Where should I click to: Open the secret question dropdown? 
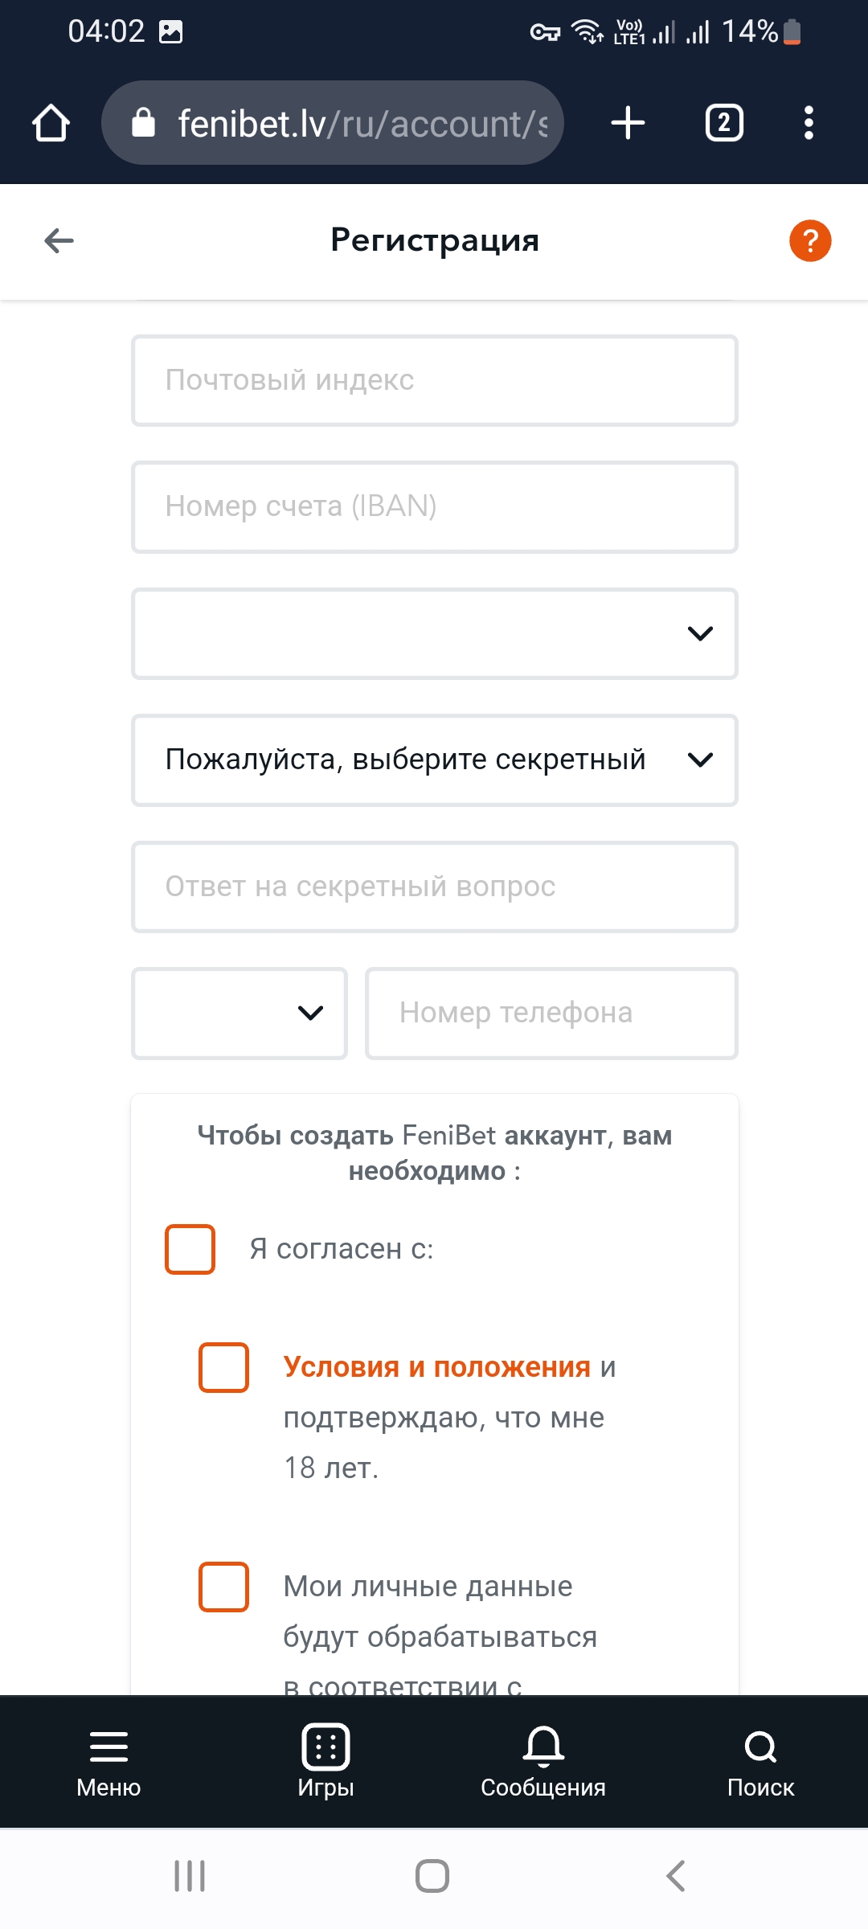(434, 760)
